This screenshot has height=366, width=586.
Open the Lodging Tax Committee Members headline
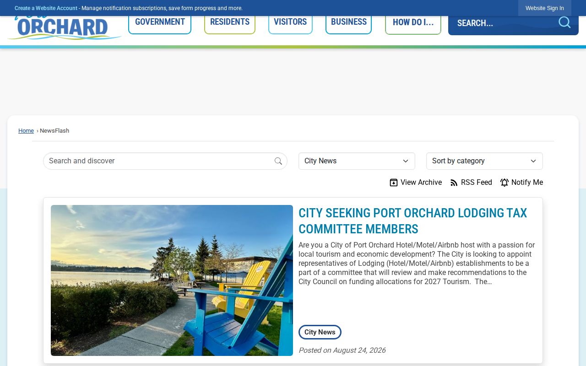pos(412,221)
